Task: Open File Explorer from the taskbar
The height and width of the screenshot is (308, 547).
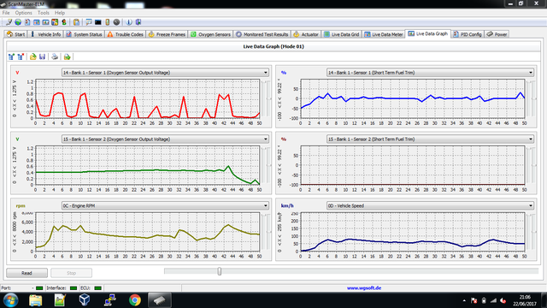Action: pos(35,300)
